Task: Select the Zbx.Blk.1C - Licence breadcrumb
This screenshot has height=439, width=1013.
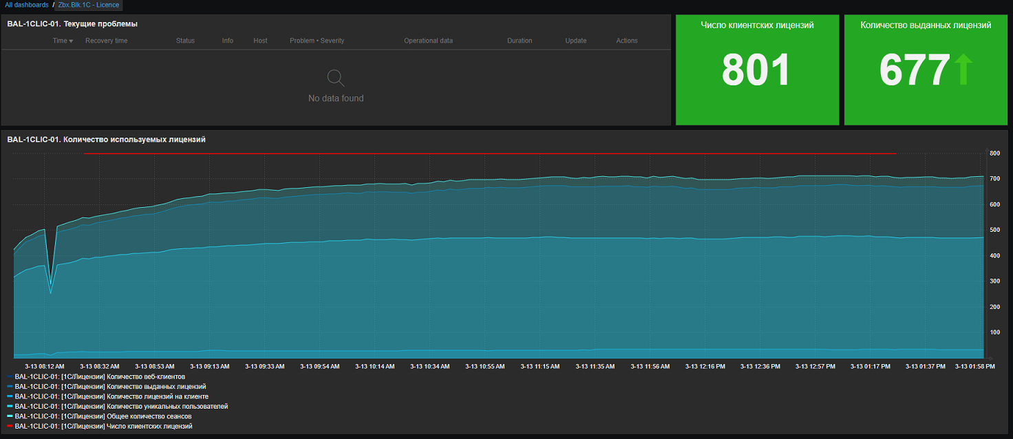Action: coord(88,5)
